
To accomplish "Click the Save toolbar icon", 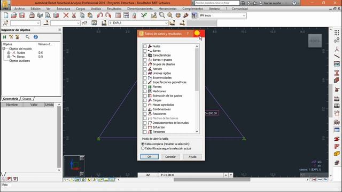I will tap(22, 15).
